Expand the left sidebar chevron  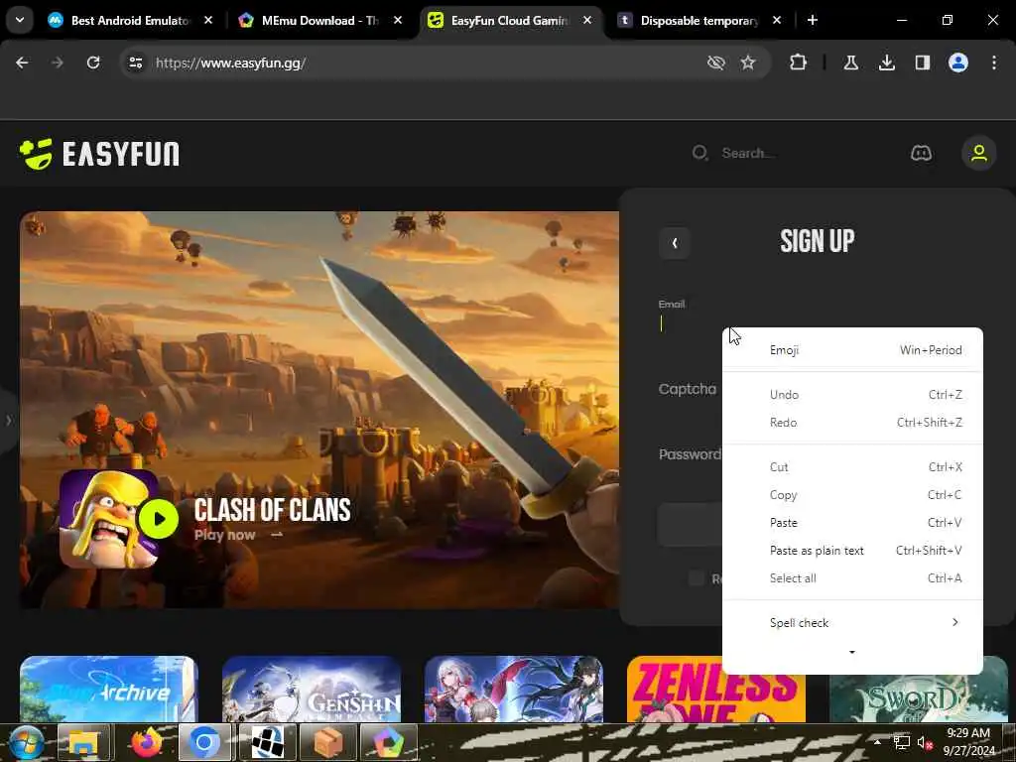point(8,421)
